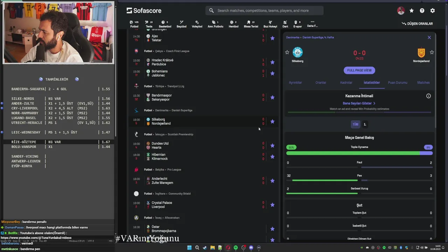Click the Sofascore search field
Image resolution: width=448 pixels, height=252 pixels.
(265, 10)
